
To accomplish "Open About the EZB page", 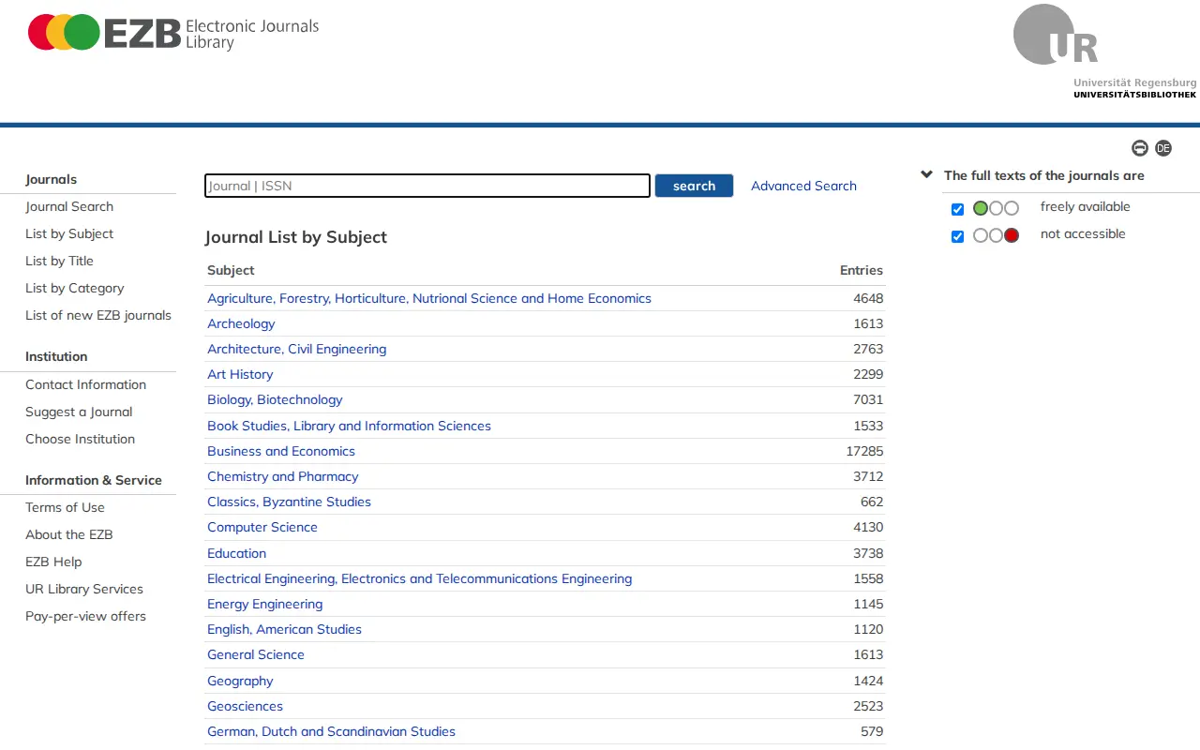I will [68, 534].
